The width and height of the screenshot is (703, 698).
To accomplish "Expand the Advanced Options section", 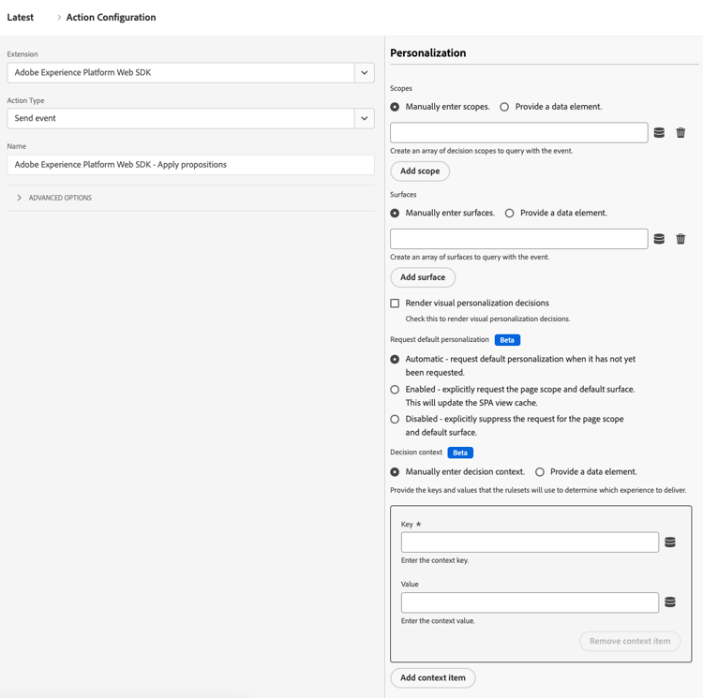I will tap(20, 198).
